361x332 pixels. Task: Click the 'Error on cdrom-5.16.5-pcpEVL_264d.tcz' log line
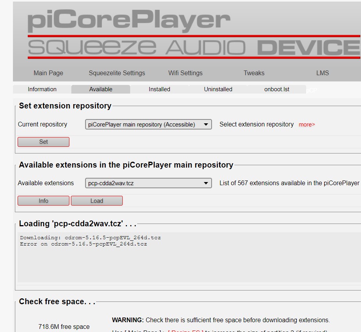83,244
